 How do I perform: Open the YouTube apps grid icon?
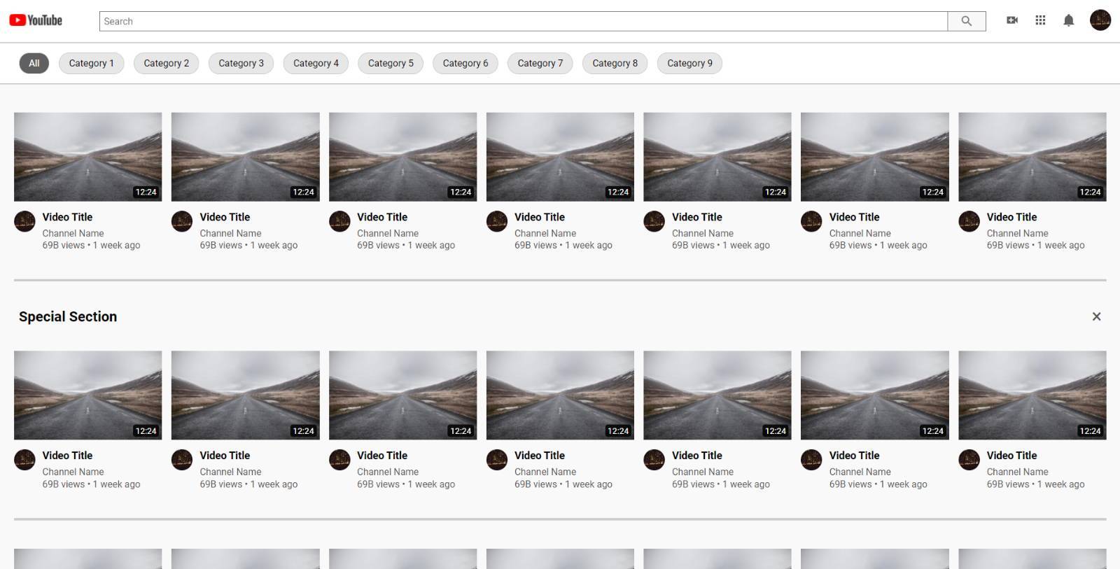click(1040, 20)
